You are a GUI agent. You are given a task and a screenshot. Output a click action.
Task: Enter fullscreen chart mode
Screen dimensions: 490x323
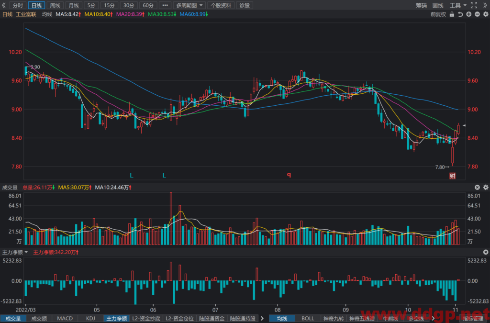click(474, 5)
